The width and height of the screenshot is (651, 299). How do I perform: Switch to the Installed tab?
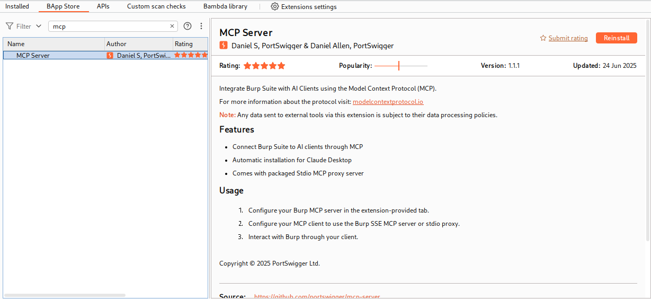tap(17, 7)
